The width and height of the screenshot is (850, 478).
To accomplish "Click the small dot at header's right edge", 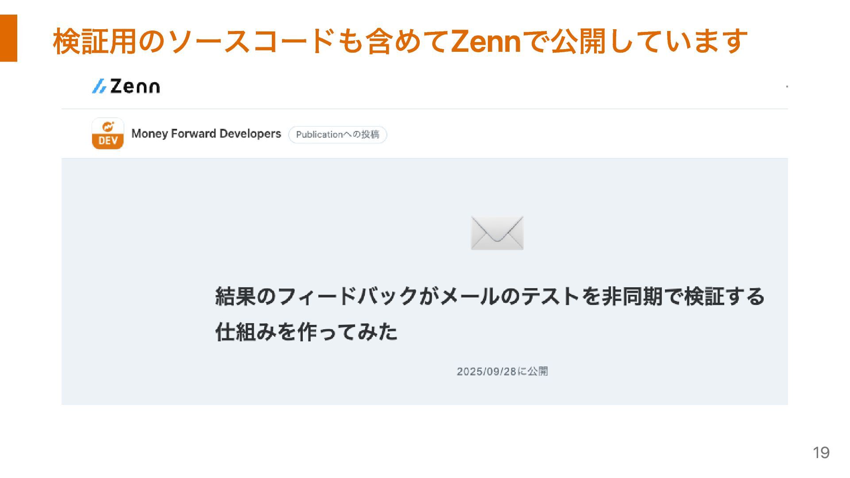I will (x=787, y=87).
